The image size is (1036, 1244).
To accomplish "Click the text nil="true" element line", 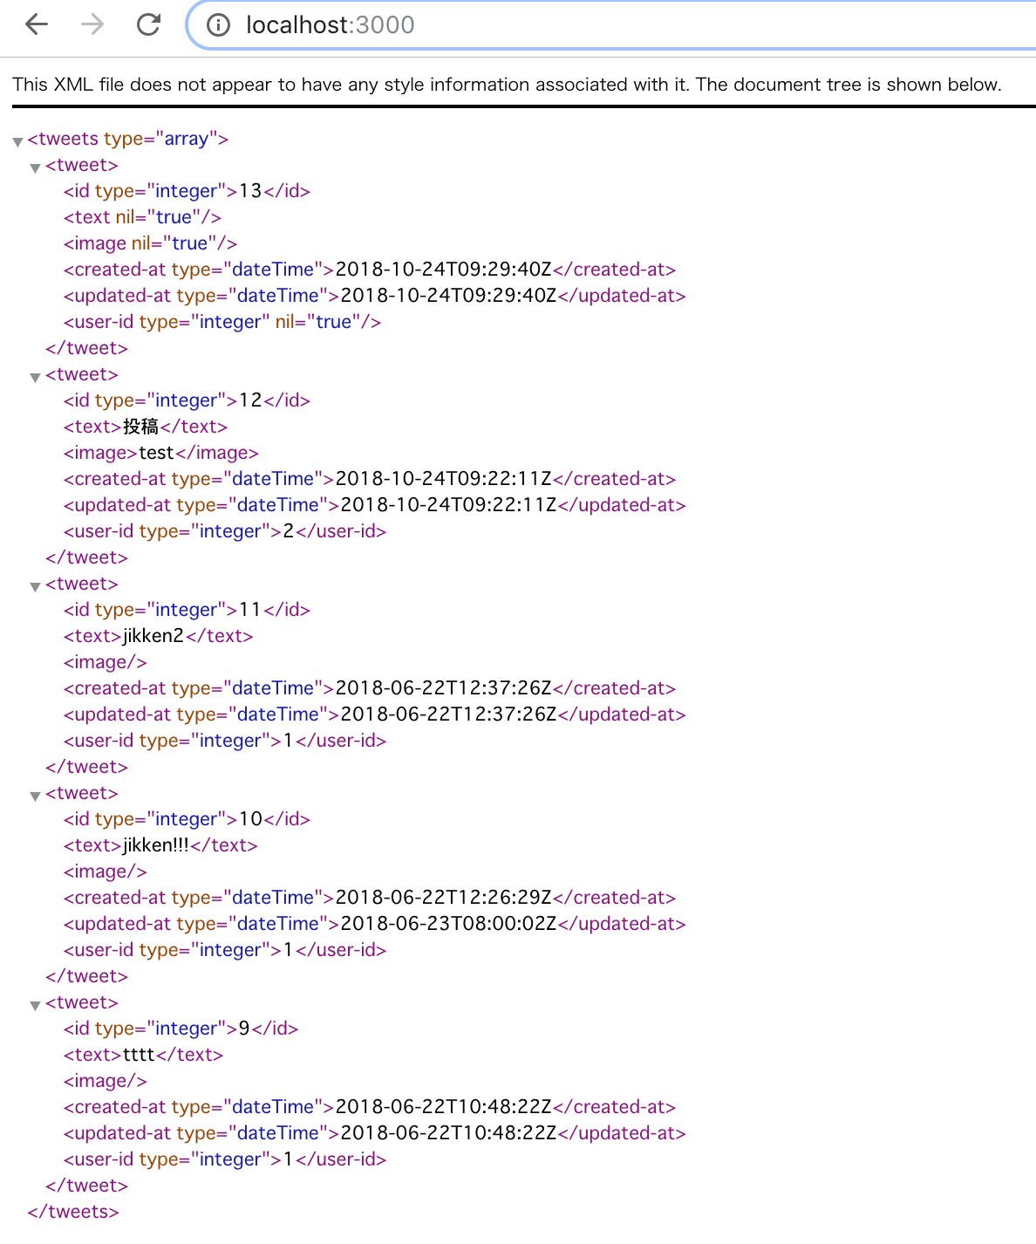I will [x=142, y=217].
